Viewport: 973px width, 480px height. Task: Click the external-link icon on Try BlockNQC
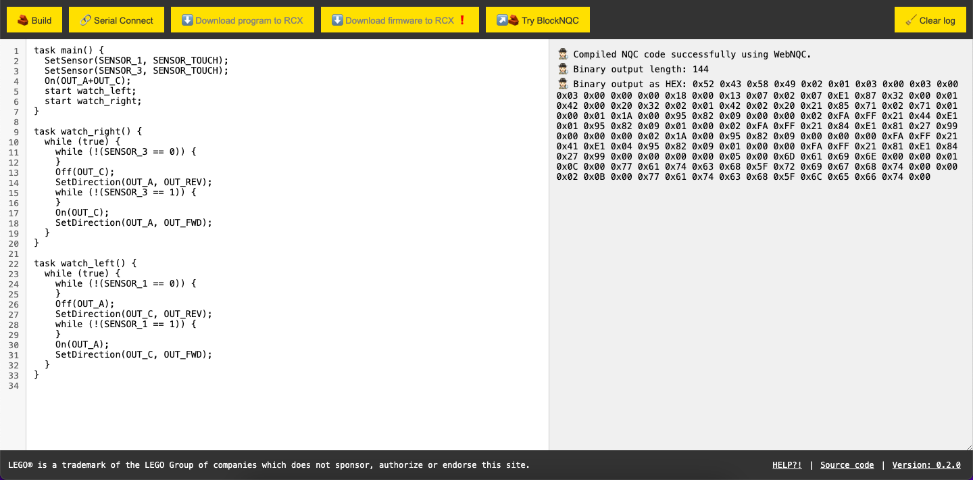[x=502, y=20]
